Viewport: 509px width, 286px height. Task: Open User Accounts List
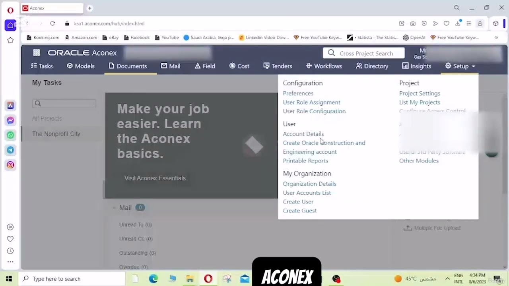pos(307,193)
